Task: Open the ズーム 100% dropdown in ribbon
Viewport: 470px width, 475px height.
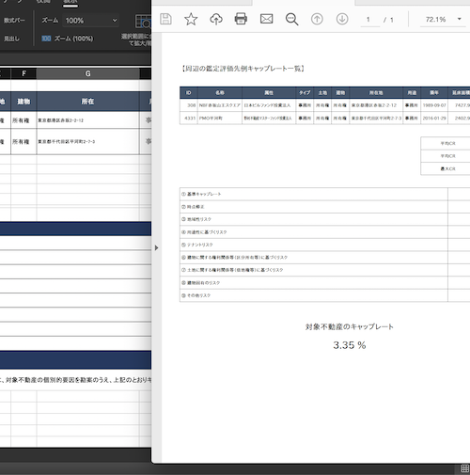Action: [x=91, y=21]
